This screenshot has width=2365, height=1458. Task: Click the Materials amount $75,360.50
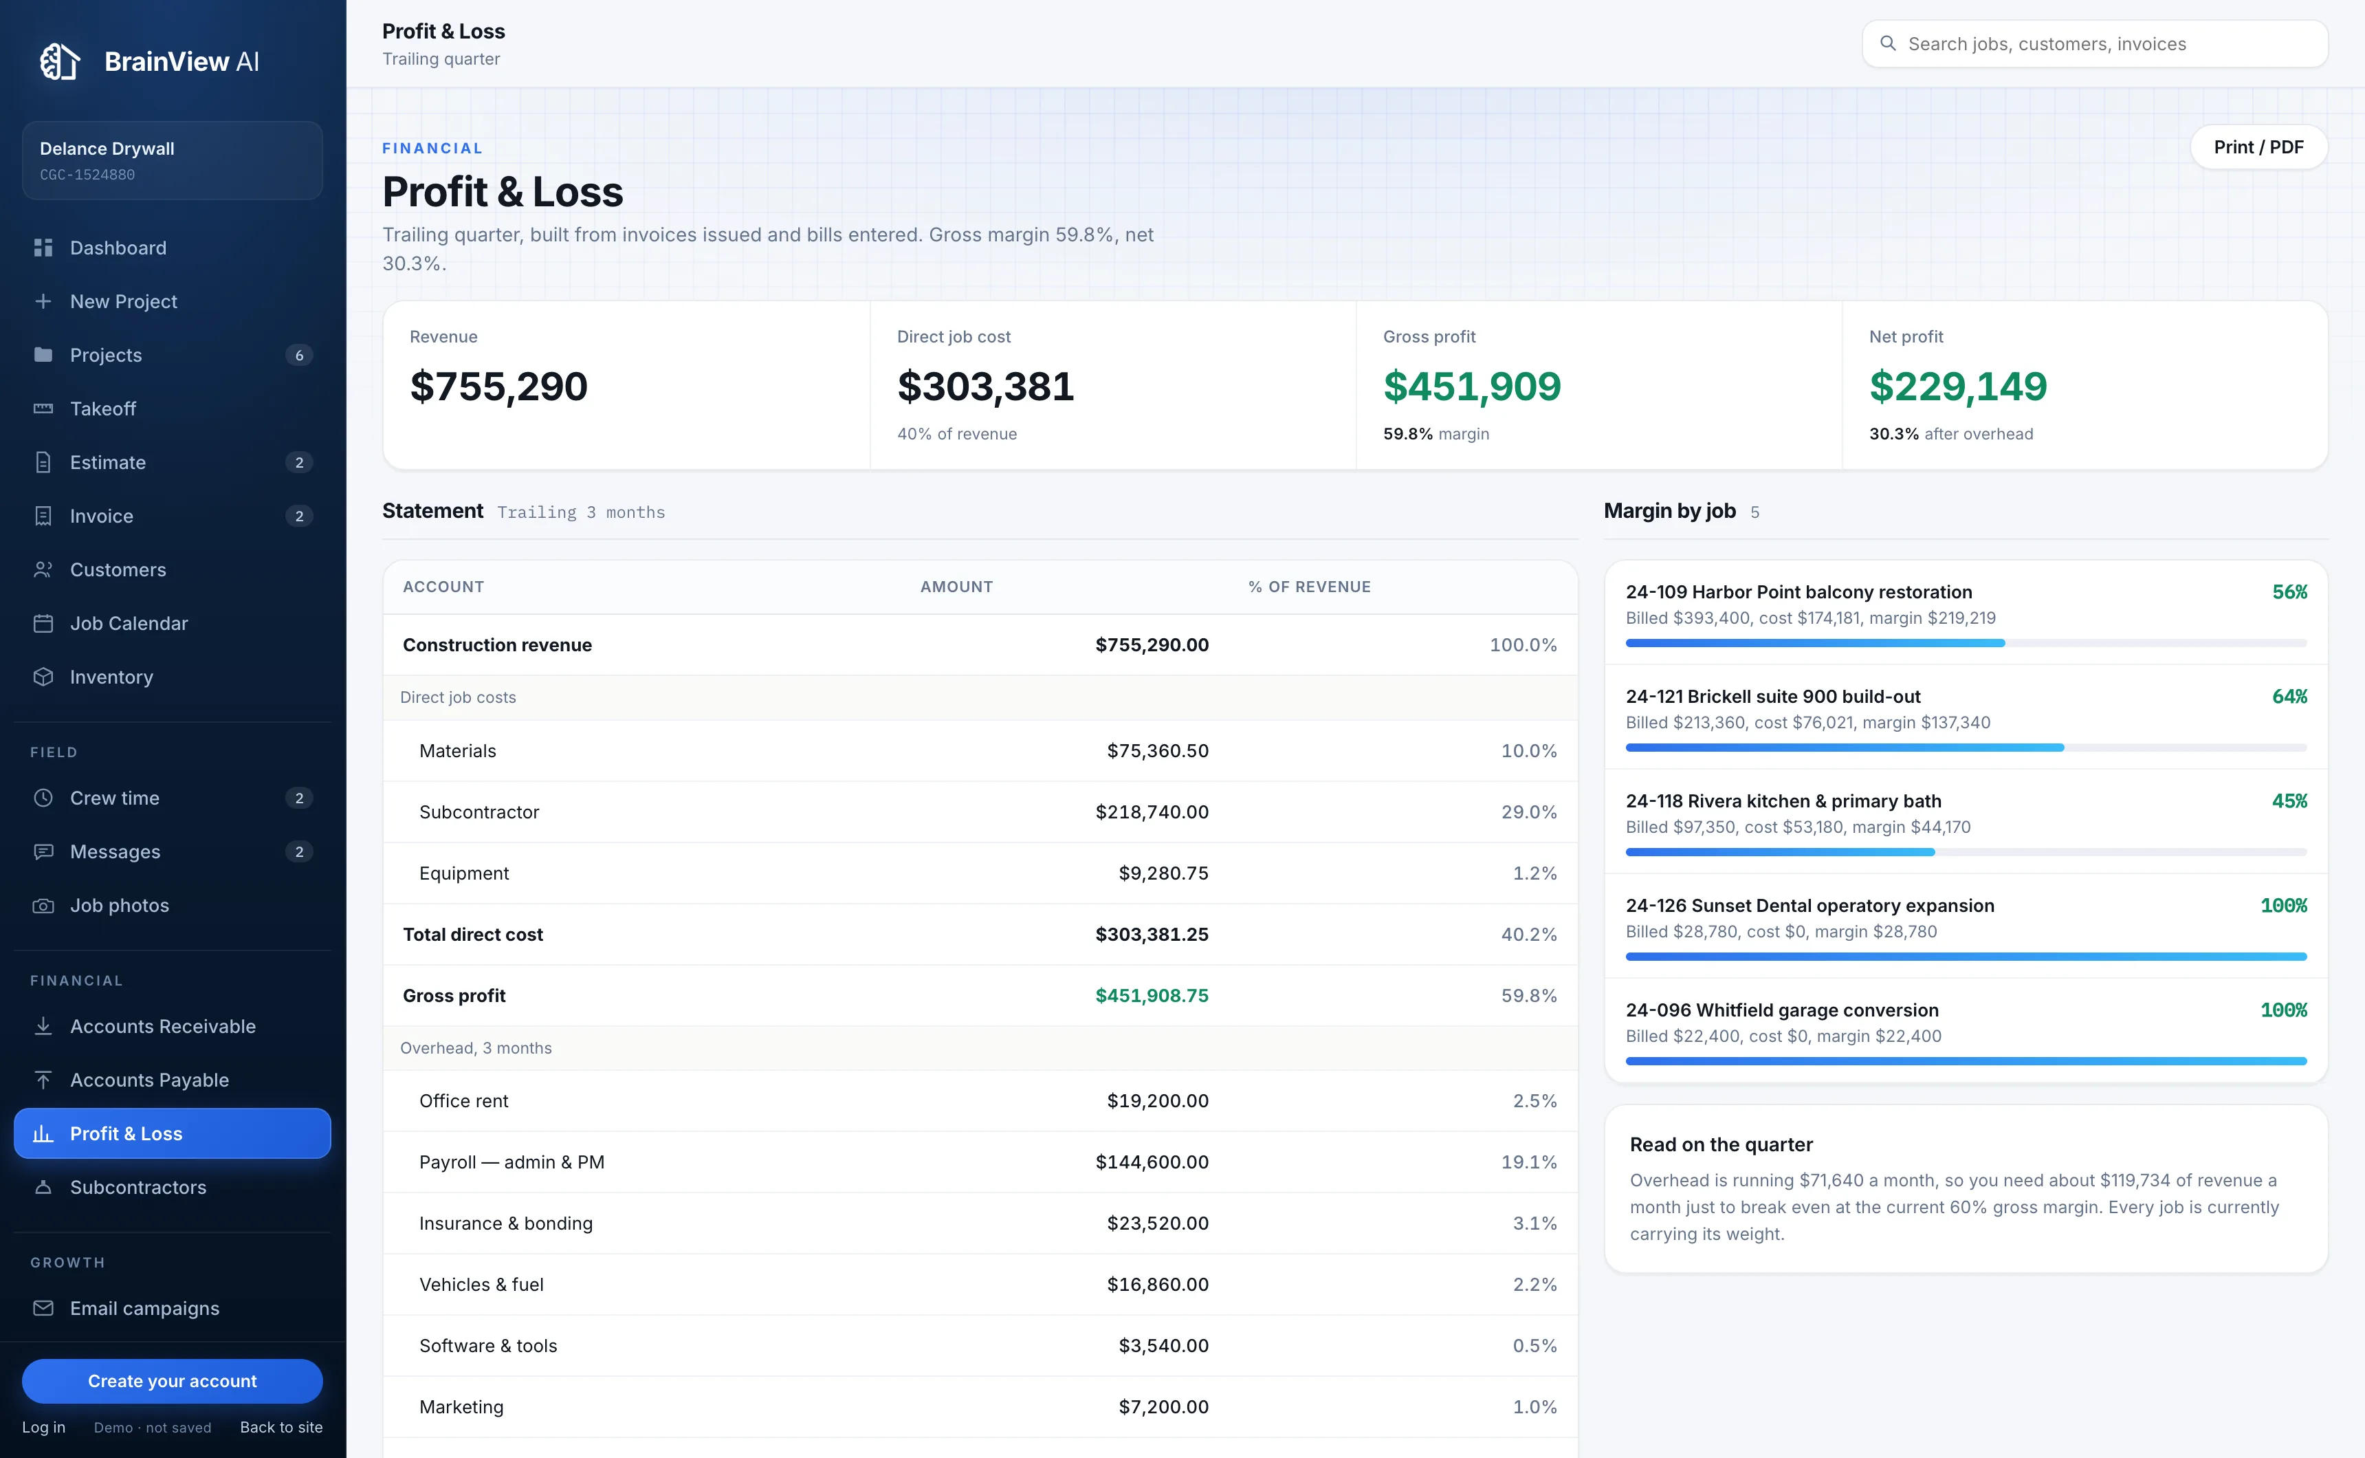tap(1158, 750)
